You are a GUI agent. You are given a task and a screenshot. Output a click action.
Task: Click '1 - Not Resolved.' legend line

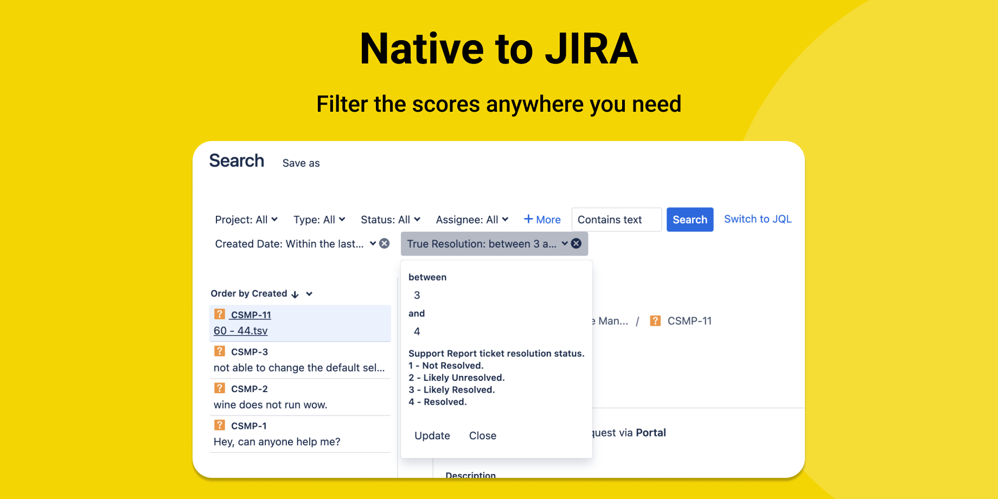point(446,366)
